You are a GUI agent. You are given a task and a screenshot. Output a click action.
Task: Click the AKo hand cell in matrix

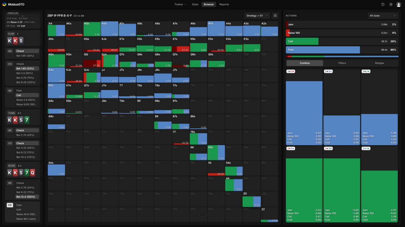tap(56, 45)
